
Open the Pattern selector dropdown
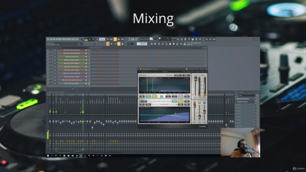[x=142, y=44]
